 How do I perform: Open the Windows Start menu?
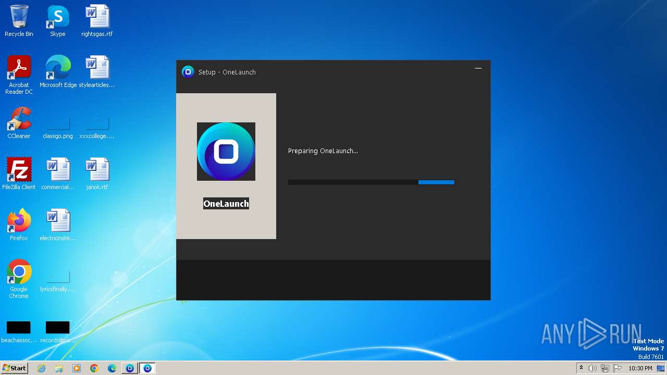[15, 368]
